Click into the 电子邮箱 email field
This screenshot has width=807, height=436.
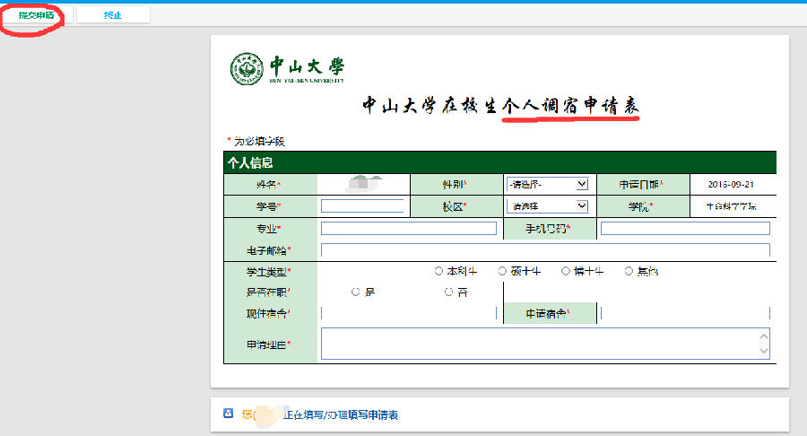(545, 250)
